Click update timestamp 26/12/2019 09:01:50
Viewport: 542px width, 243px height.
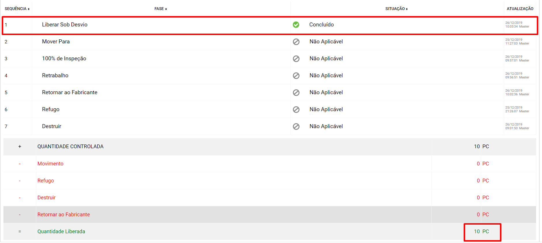[517, 126]
